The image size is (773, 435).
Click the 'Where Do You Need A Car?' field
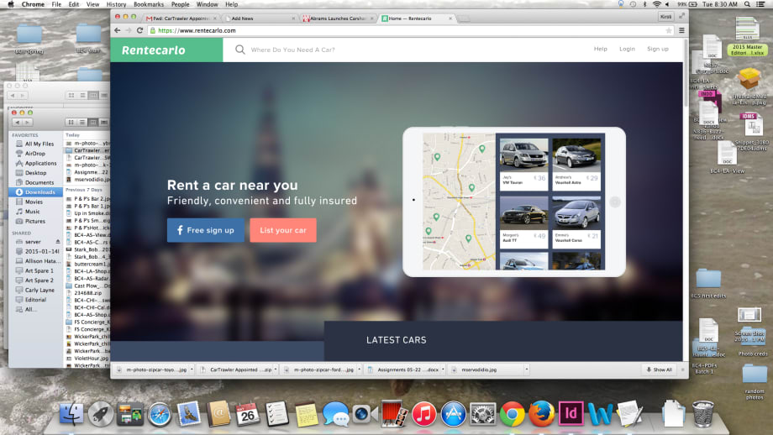coord(293,50)
